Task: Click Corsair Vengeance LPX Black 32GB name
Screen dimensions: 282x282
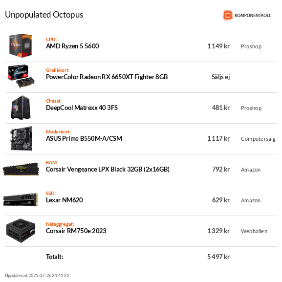Action: [x=108, y=170]
